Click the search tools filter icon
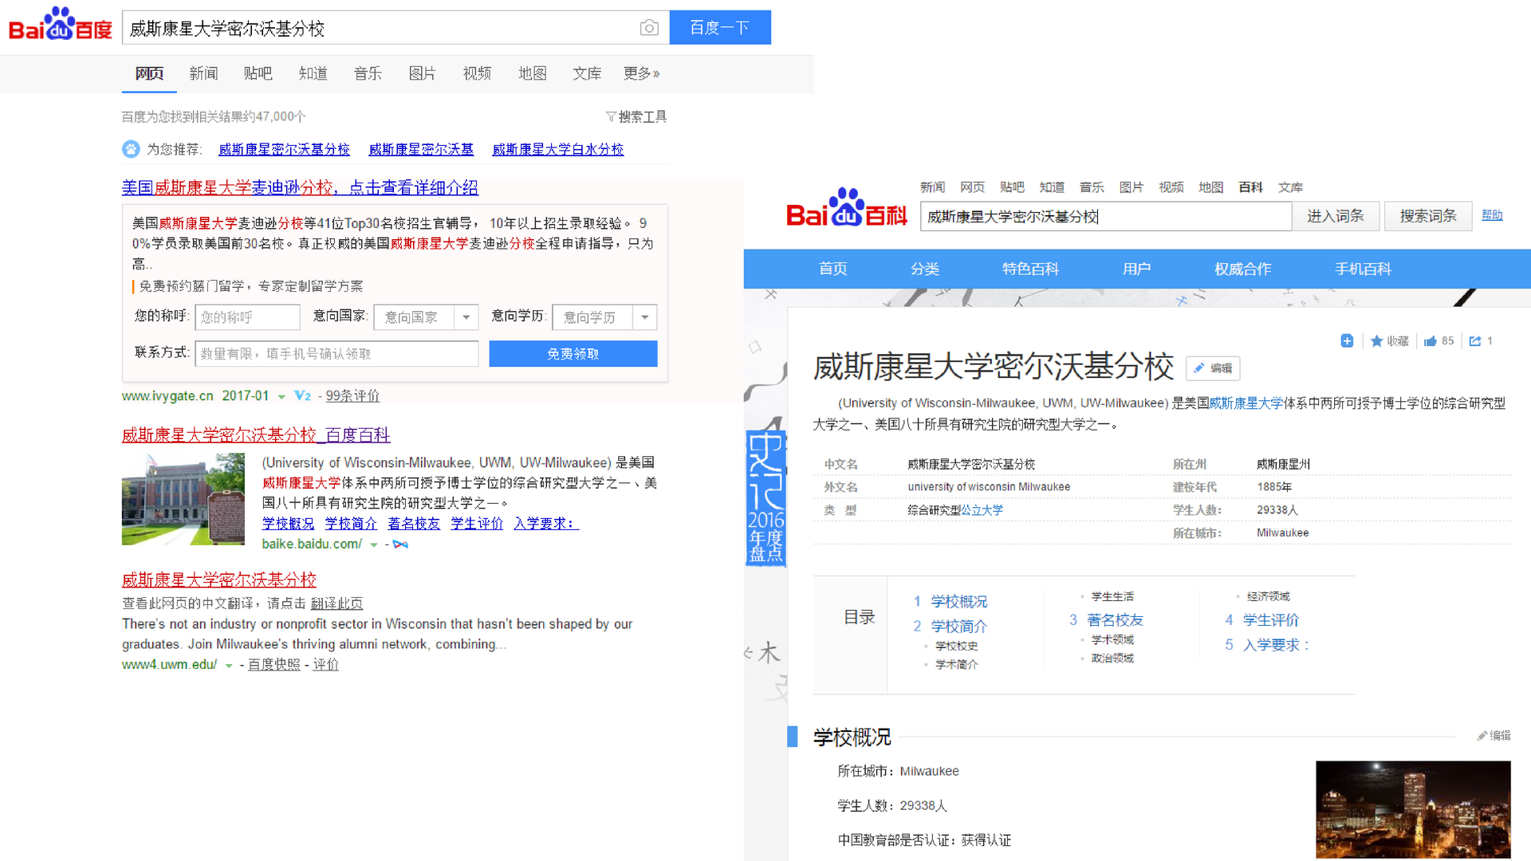Screen dimensions: 1531x861 coord(611,117)
